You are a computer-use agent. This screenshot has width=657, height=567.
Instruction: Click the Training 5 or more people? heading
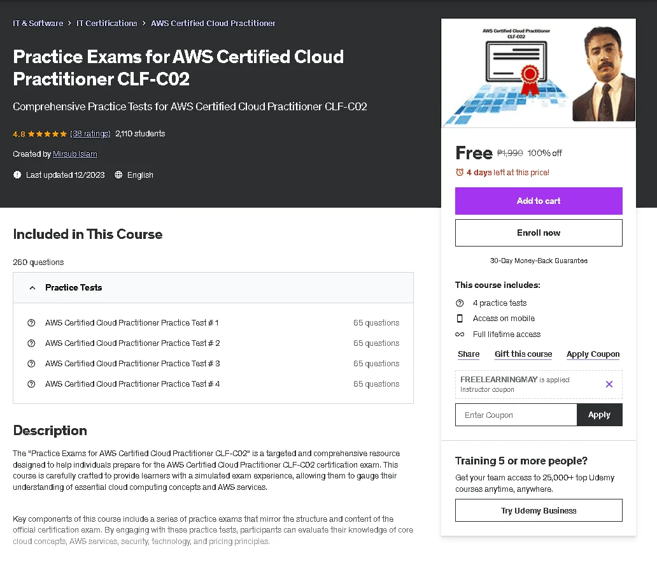click(x=521, y=461)
